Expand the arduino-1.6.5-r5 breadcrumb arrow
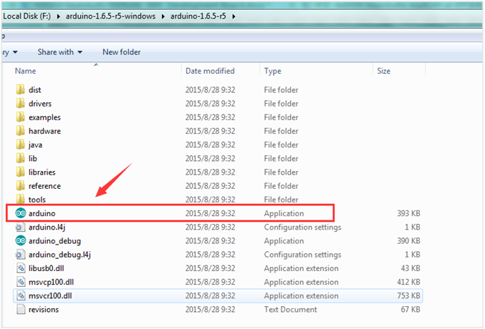485x329 pixels. coord(234,16)
